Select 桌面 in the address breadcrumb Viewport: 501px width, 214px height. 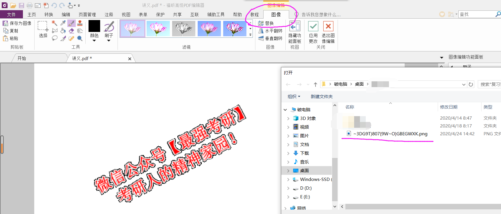pos(359,84)
